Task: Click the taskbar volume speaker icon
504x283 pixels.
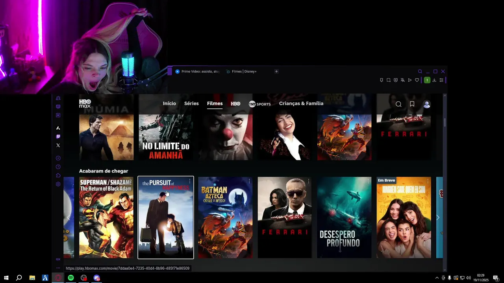Action: click(469, 278)
